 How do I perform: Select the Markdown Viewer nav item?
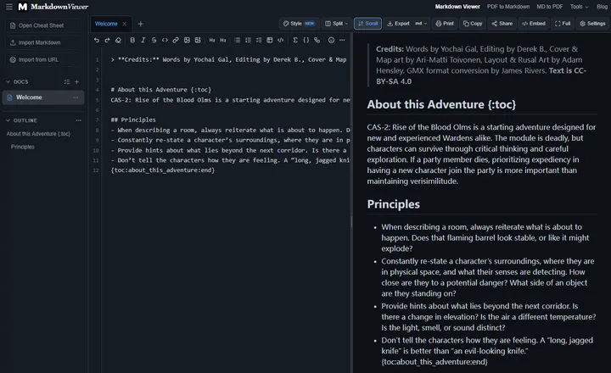[x=457, y=7]
